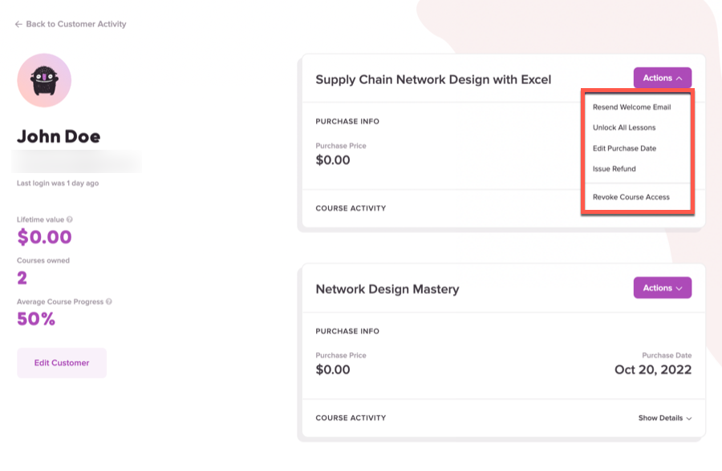Click the back arrow icon

[x=18, y=24]
